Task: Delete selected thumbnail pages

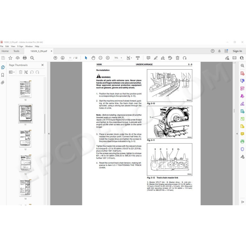Action: tap(20, 72)
